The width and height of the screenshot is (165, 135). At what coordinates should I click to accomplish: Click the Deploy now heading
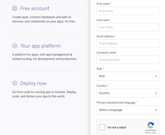tap(33, 83)
